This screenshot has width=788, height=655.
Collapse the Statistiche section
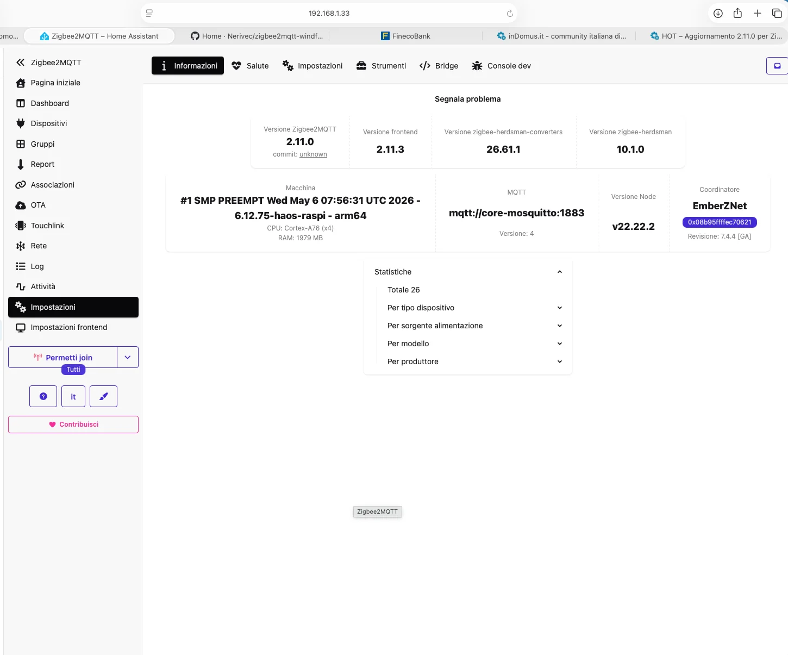tap(468, 272)
